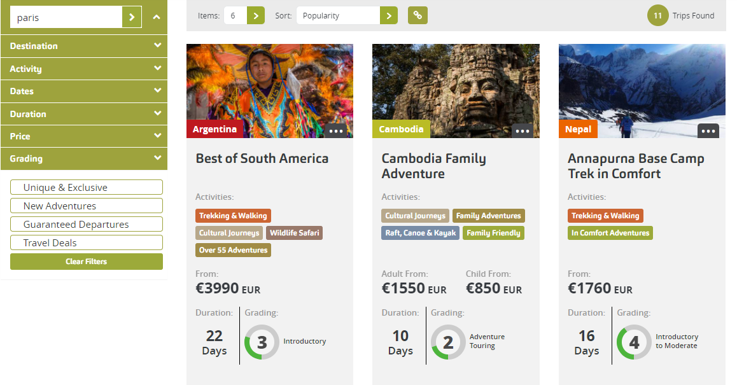Click the search field containing paris
737x385 pixels.
tap(66, 17)
